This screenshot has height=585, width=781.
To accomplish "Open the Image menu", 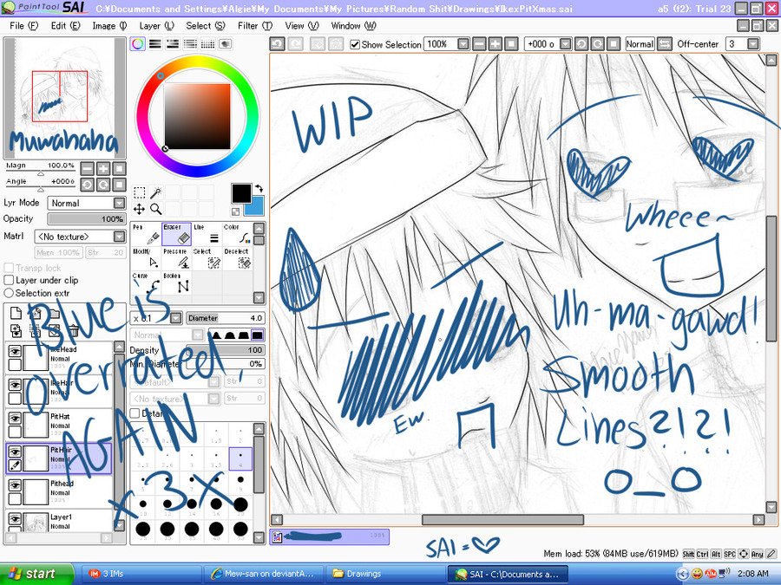I will click(109, 26).
